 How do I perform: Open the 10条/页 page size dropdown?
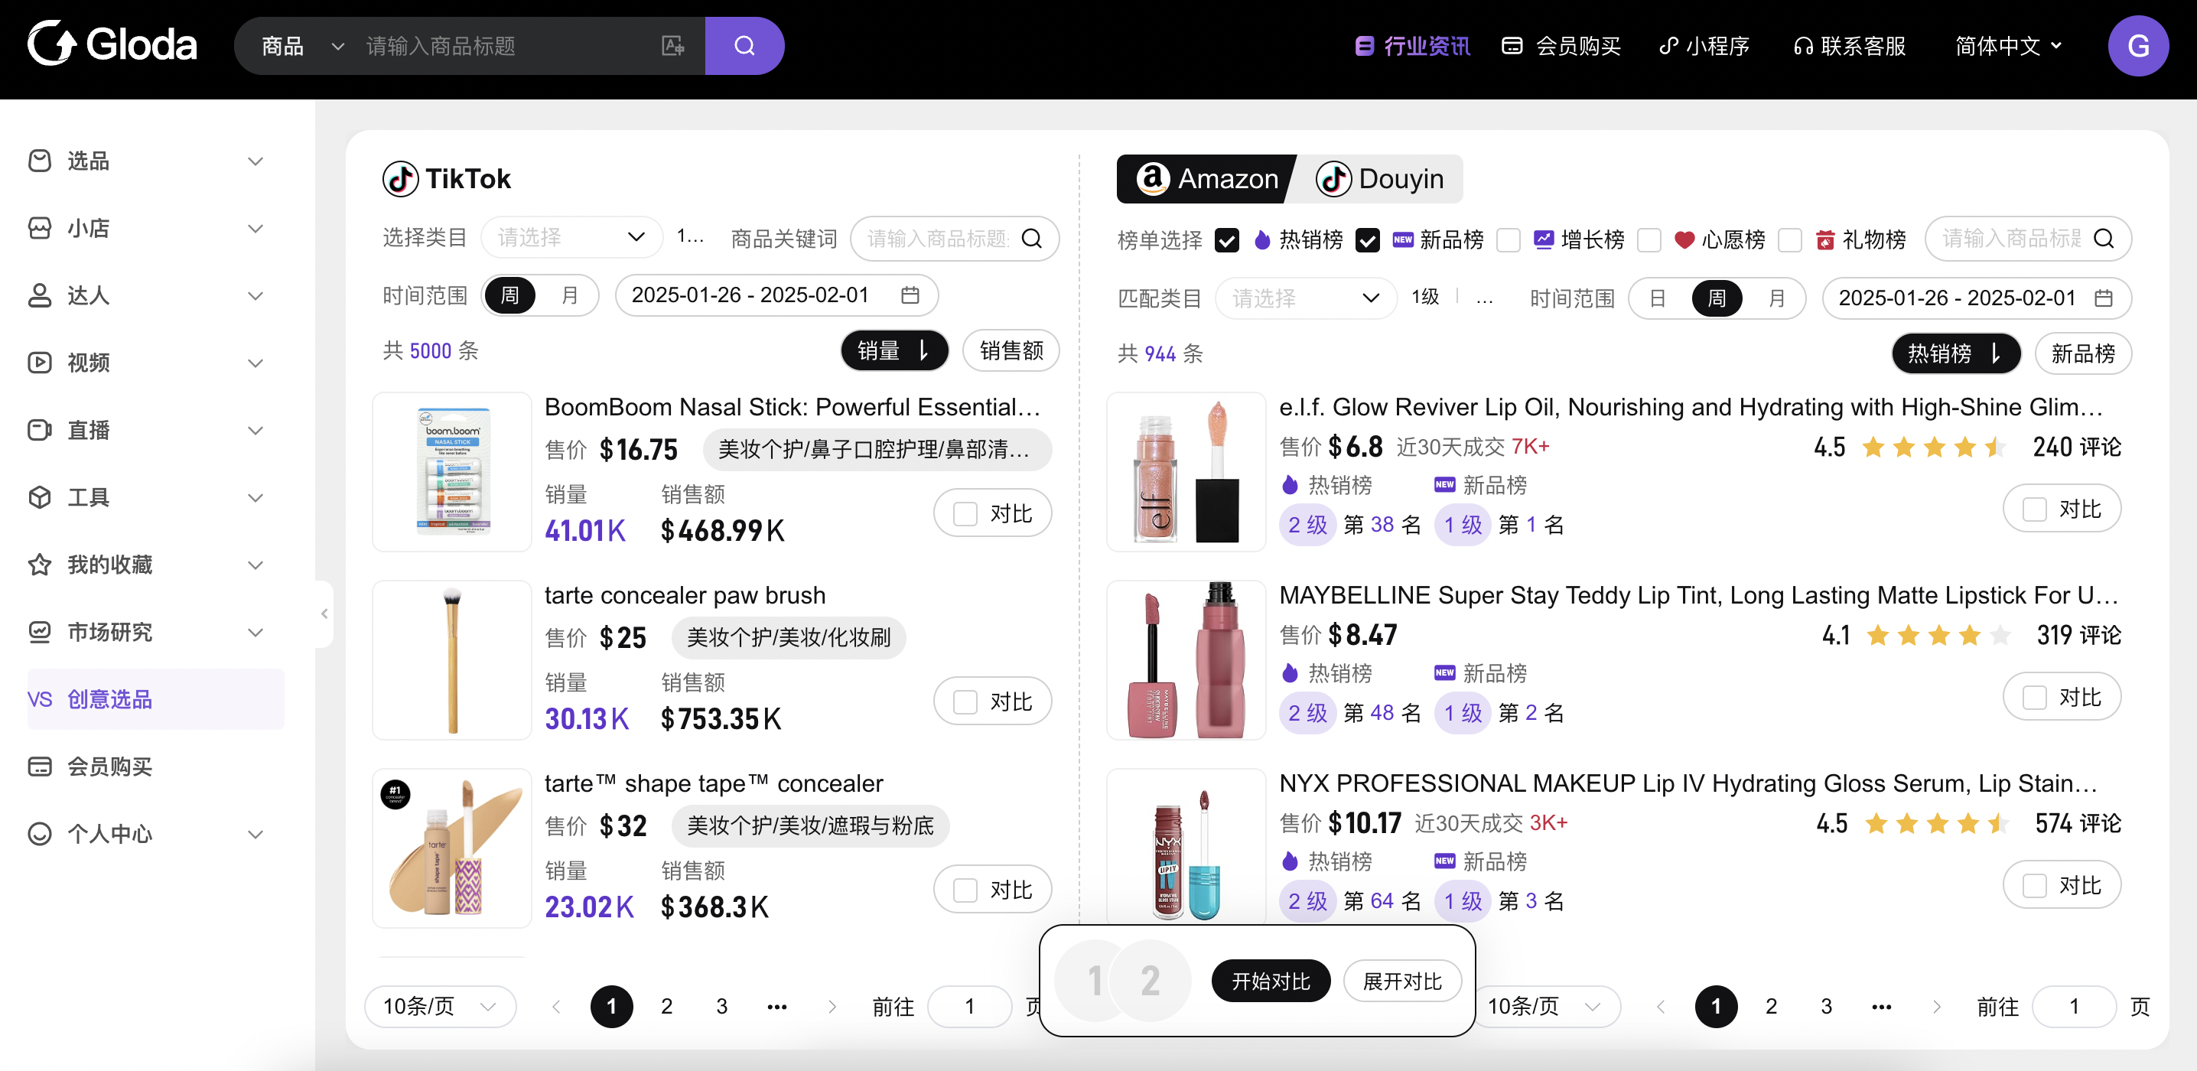(x=439, y=1006)
